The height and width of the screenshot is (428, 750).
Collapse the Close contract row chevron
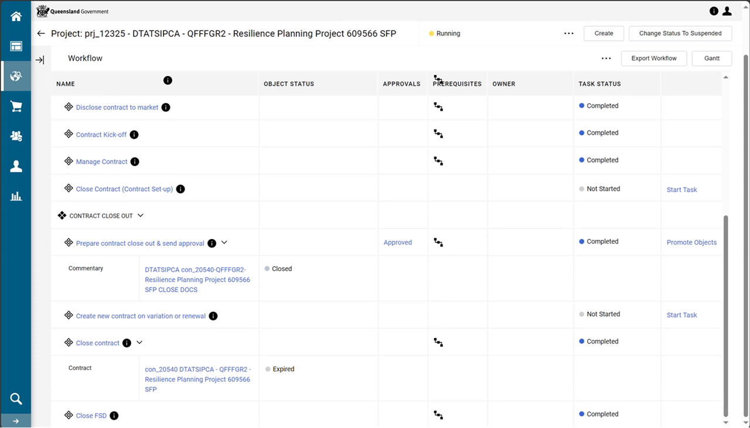coord(139,343)
